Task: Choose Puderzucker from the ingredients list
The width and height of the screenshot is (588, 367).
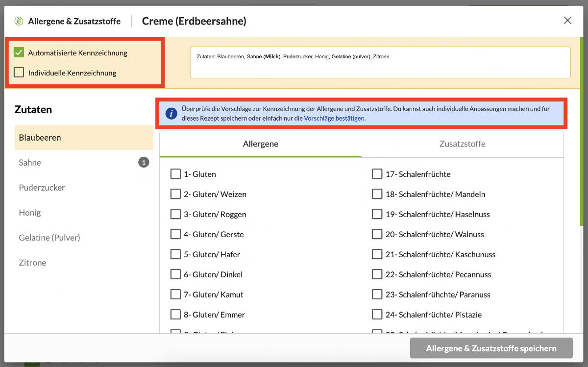Action: tap(42, 188)
